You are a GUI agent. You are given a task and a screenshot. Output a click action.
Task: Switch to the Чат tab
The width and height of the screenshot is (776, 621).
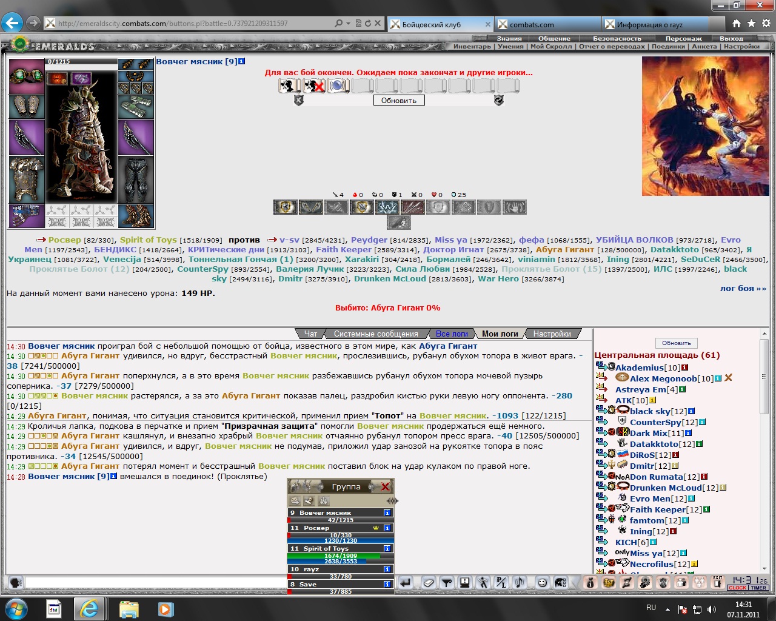310,334
